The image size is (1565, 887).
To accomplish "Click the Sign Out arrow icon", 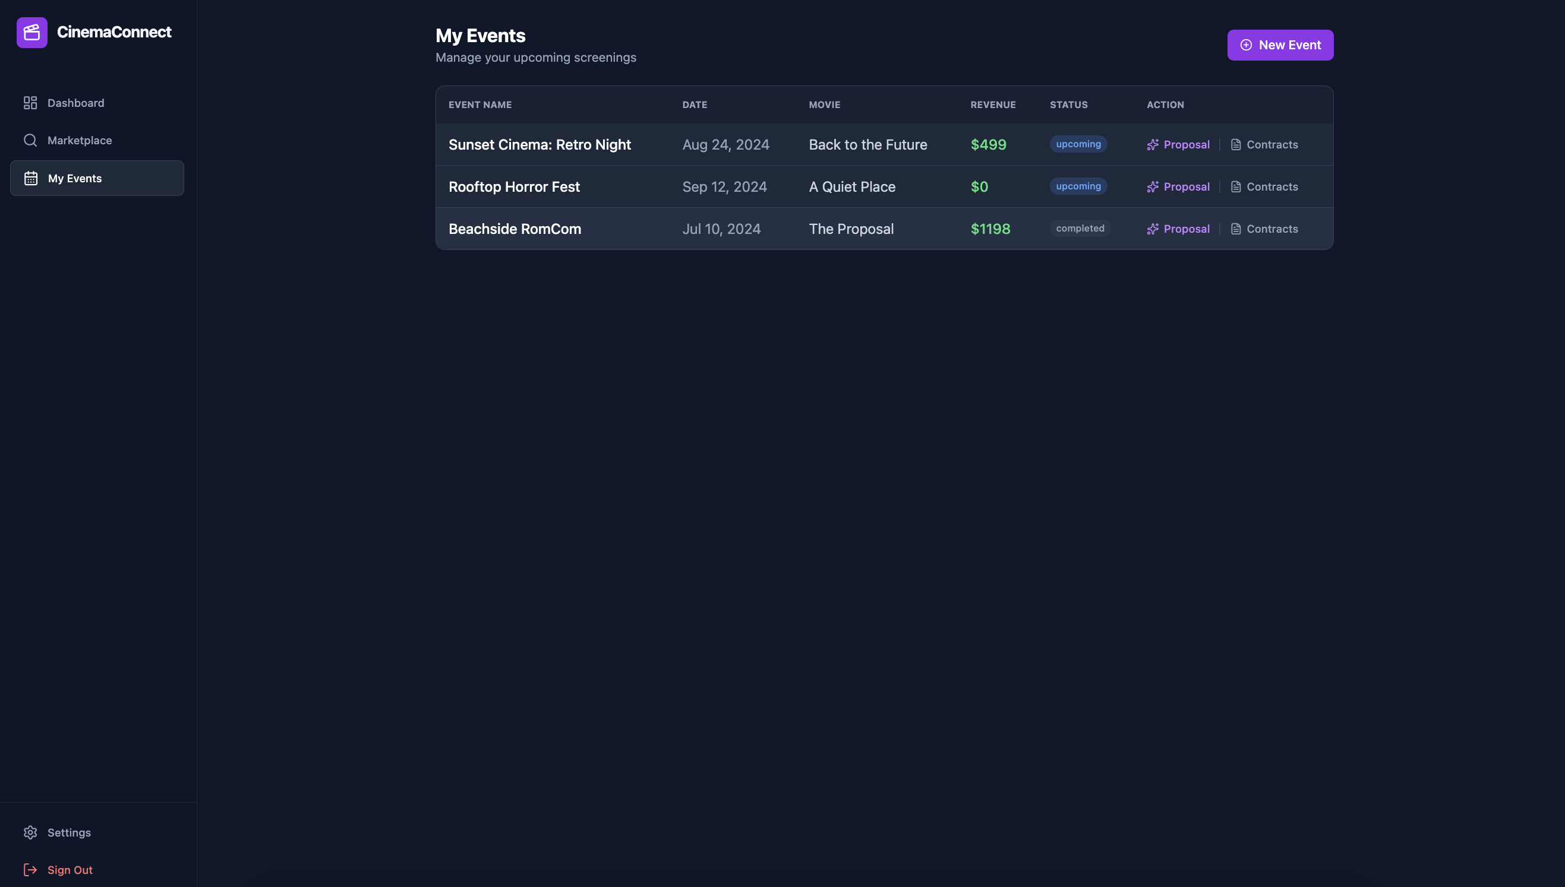I will point(30,869).
